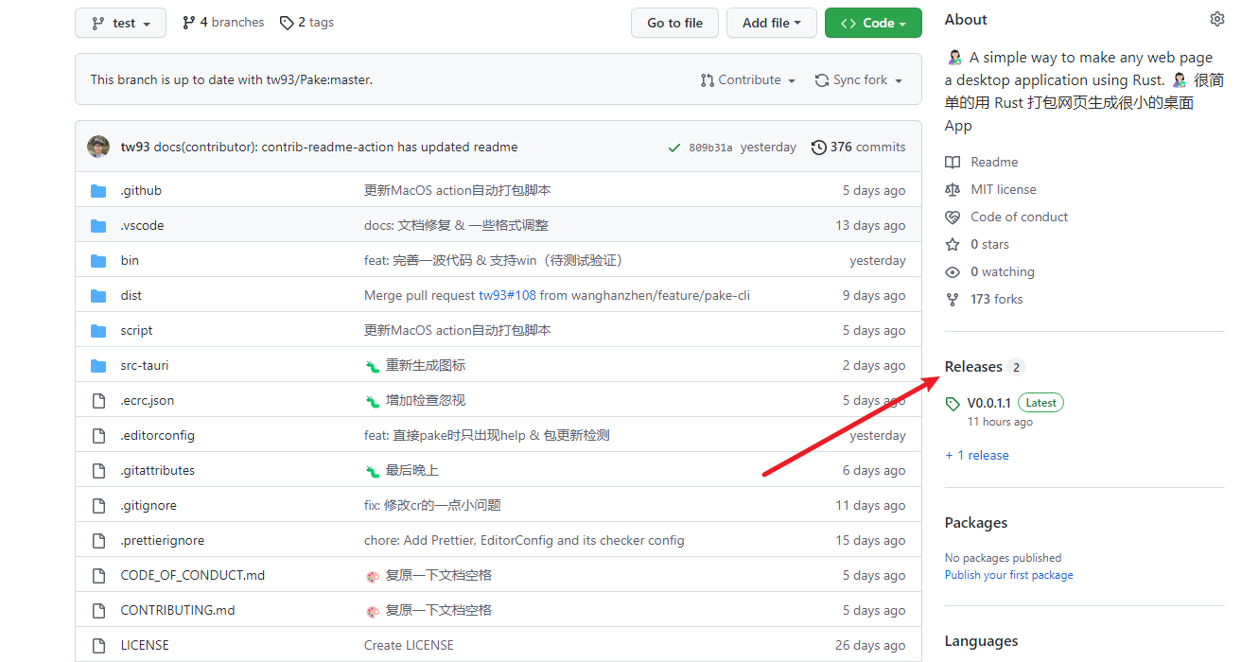The image size is (1259, 662).
Task: Expand the Contribute menu
Action: coord(747,80)
